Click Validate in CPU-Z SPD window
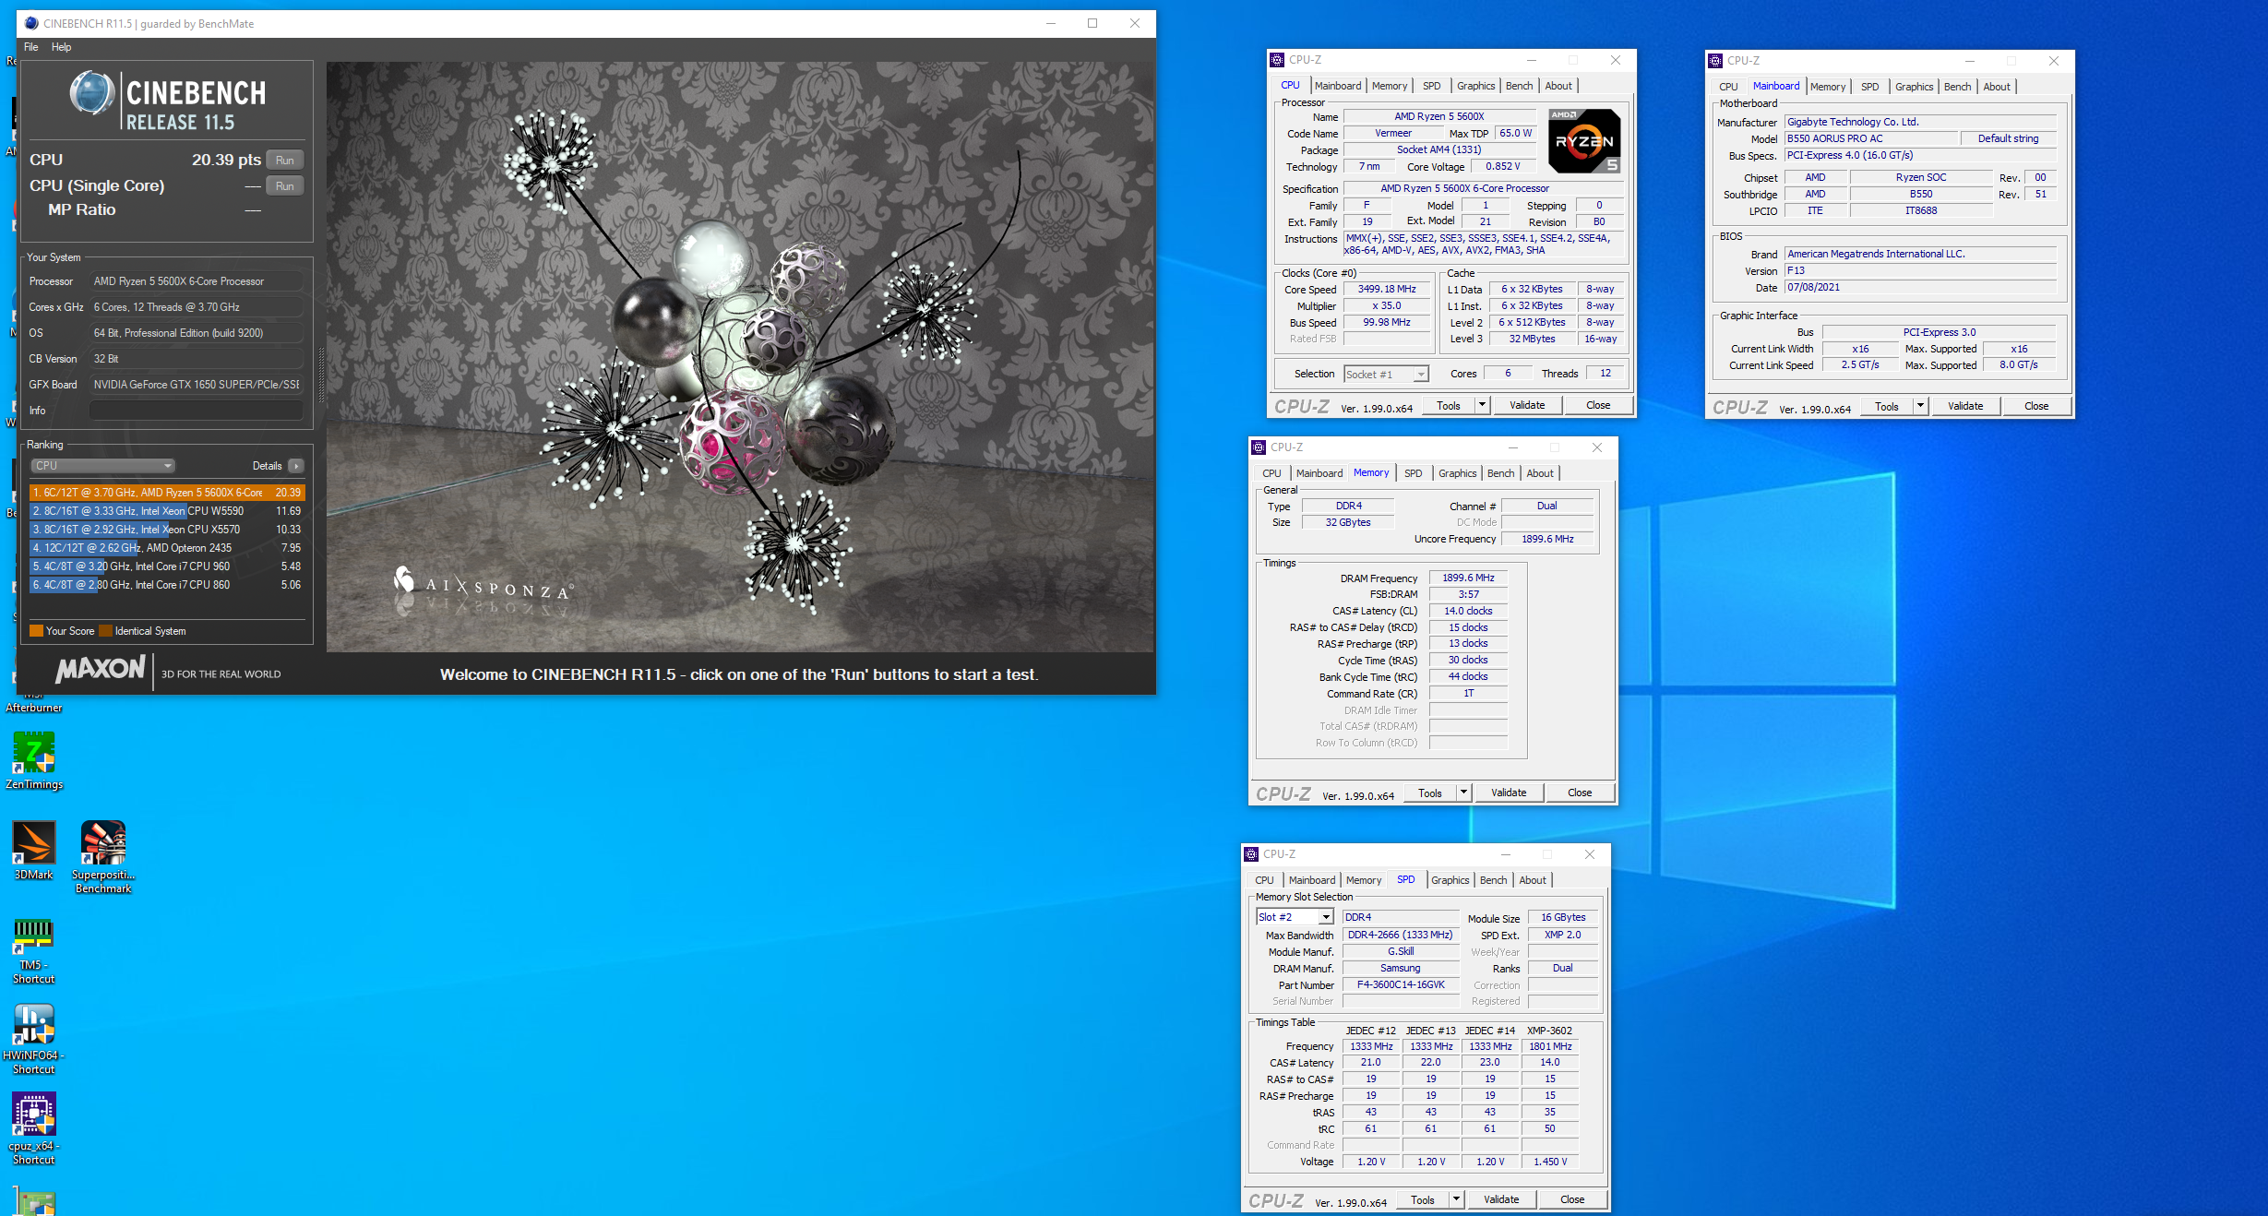Screen dimensions: 2268x1216 [1500, 1199]
